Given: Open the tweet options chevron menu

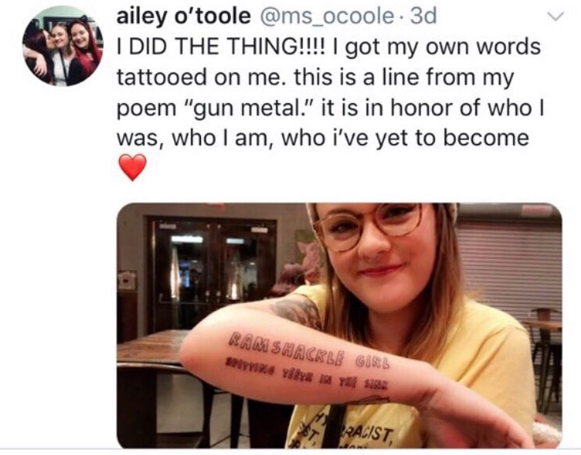Looking at the screenshot, I should click(x=555, y=17).
